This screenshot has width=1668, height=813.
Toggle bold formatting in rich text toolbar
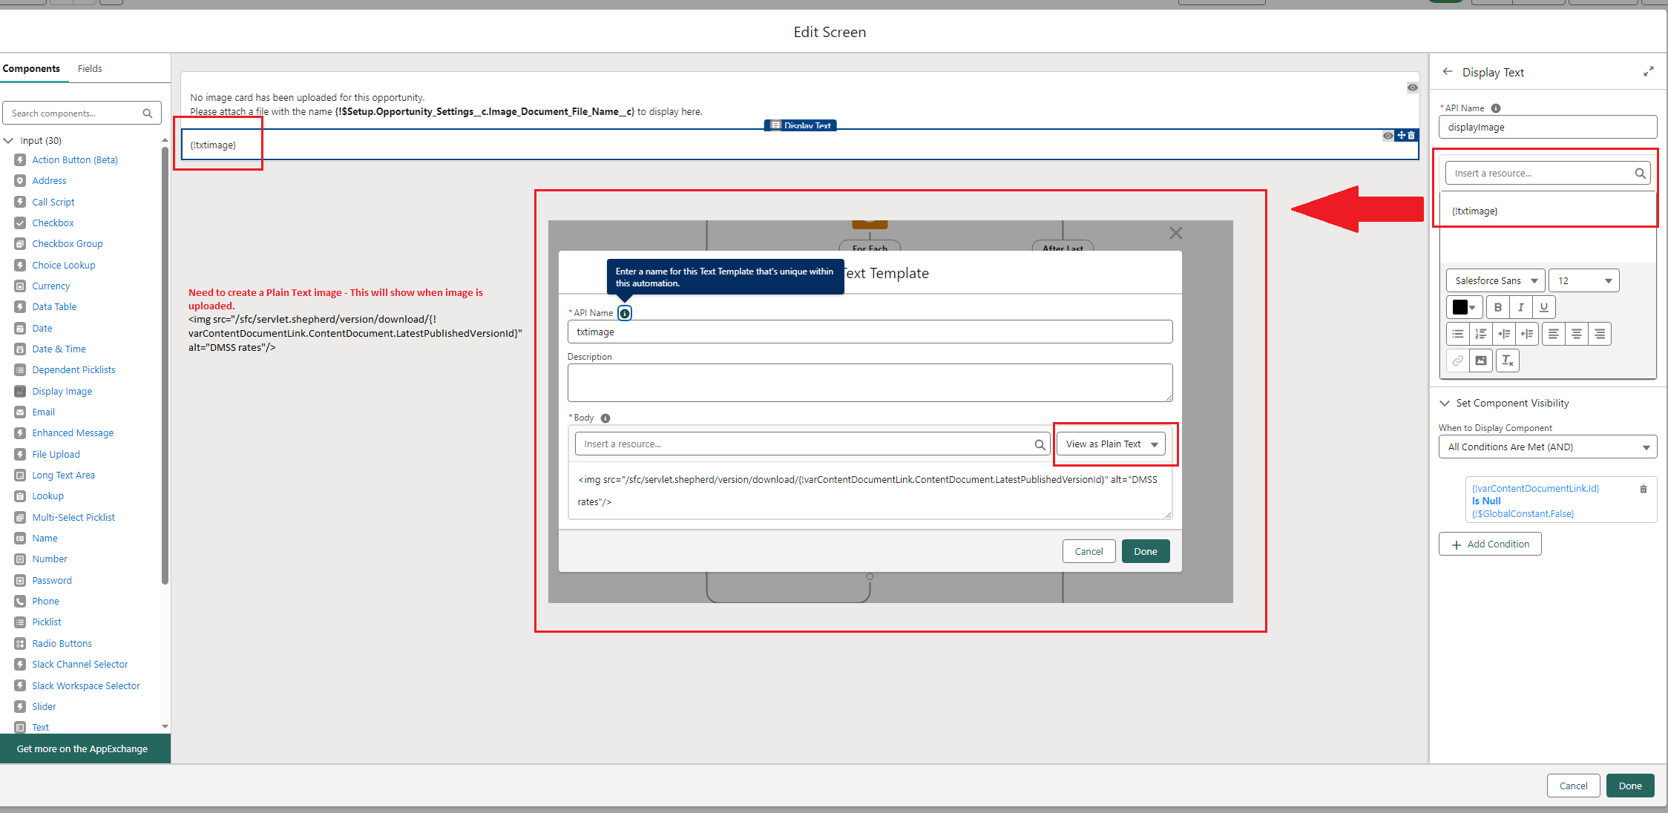[1497, 307]
